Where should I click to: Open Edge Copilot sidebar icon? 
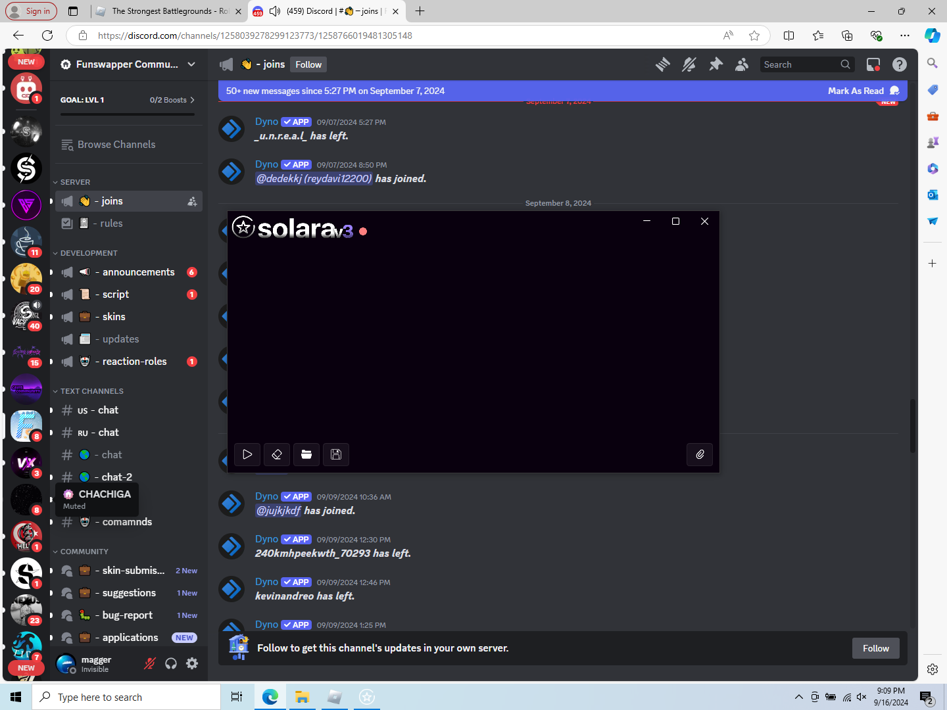tap(933, 35)
